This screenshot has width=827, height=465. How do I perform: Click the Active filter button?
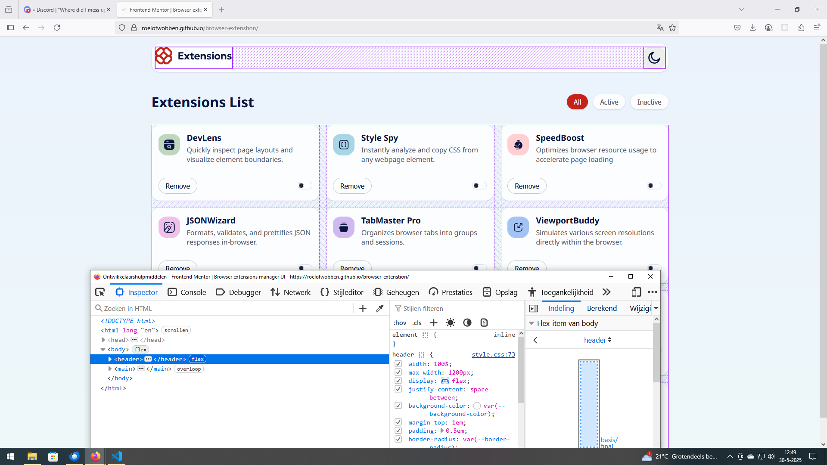[x=609, y=102]
